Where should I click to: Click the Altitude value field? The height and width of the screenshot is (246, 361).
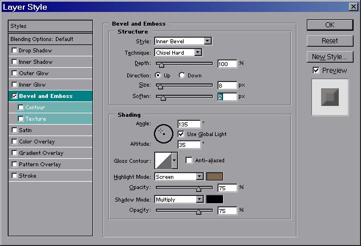coord(189,145)
